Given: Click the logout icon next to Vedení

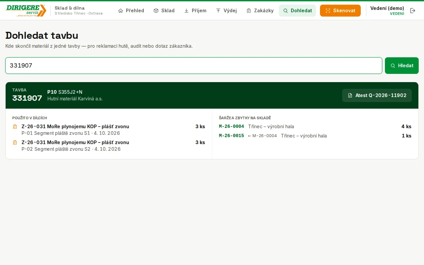Looking at the screenshot, I should pyautogui.click(x=413, y=11).
